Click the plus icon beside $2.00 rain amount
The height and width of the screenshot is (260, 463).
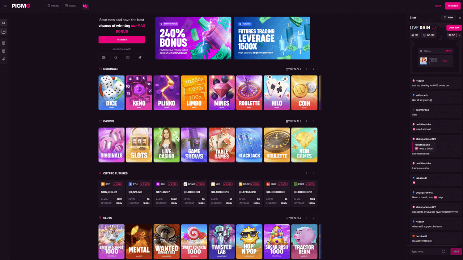(x=460, y=35)
